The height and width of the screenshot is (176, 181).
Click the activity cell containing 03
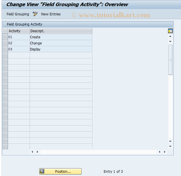pos(19,49)
